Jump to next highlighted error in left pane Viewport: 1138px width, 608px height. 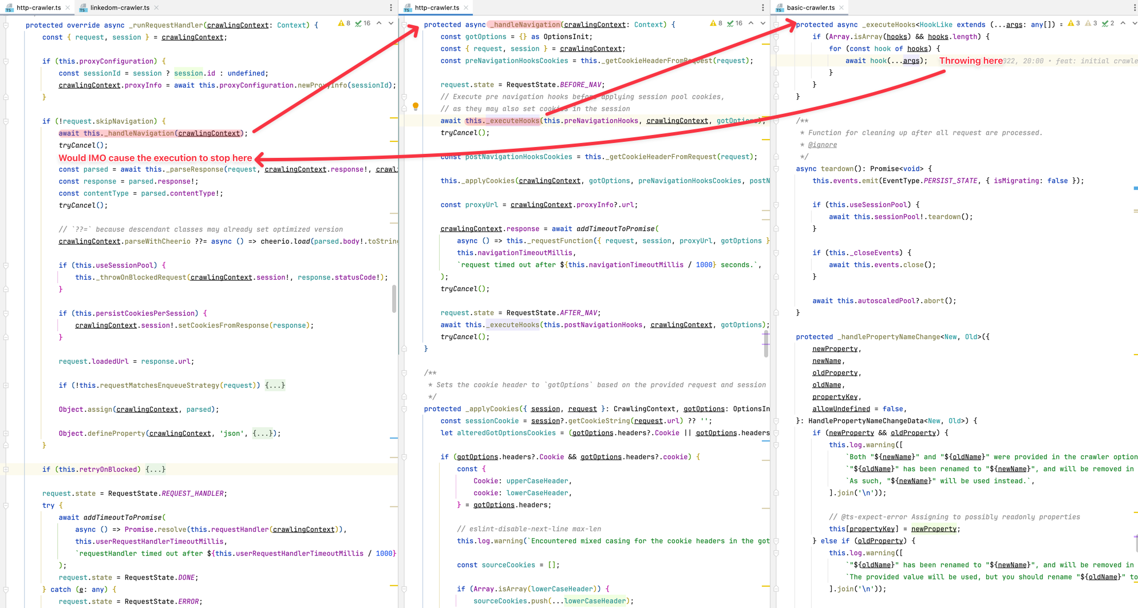click(391, 23)
